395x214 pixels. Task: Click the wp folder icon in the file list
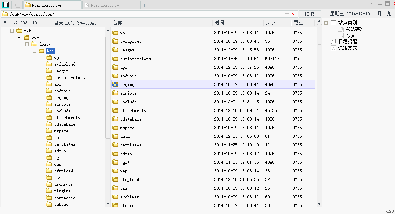[x=116, y=33]
